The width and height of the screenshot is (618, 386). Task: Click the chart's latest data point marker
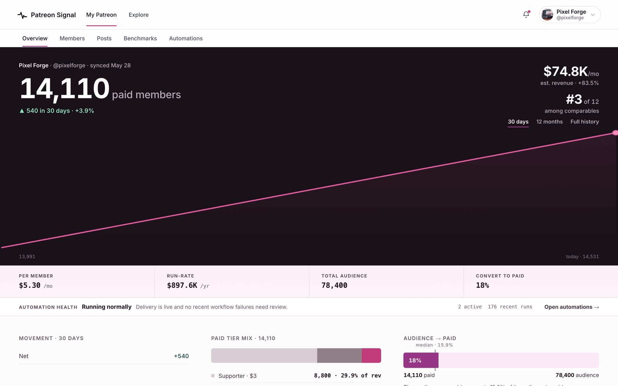[615, 133]
